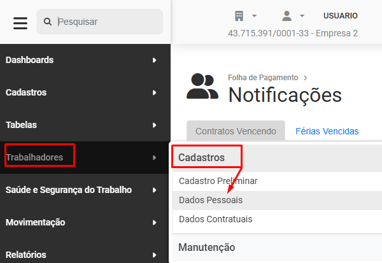Screen dimensions: 382x263
Task: Open the user account dropdown arrow
Action: click(x=302, y=16)
